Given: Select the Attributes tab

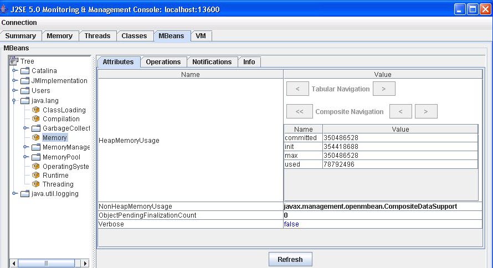Looking at the screenshot, I should [x=118, y=62].
